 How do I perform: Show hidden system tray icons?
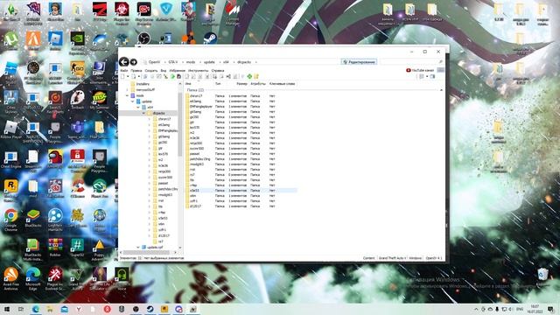(x=476, y=309)
